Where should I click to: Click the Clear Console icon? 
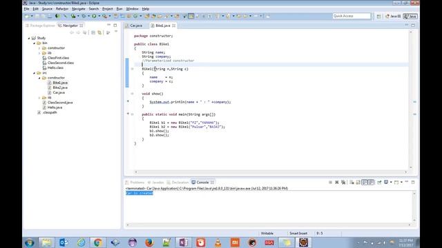point(352,183)
